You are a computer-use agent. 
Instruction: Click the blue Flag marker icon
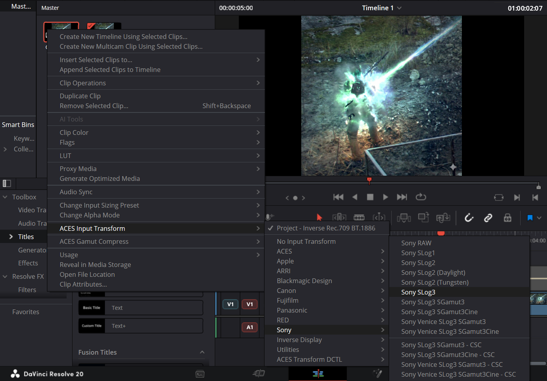530,218
